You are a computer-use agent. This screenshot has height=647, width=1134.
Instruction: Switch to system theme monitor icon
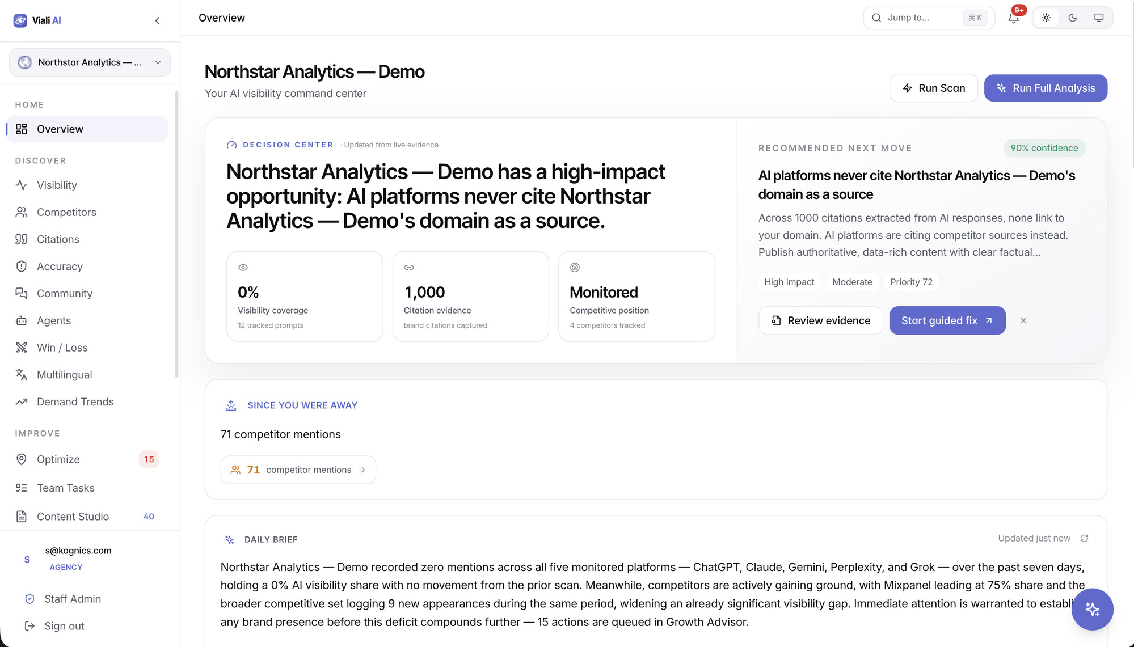(x=1098, y=18)
